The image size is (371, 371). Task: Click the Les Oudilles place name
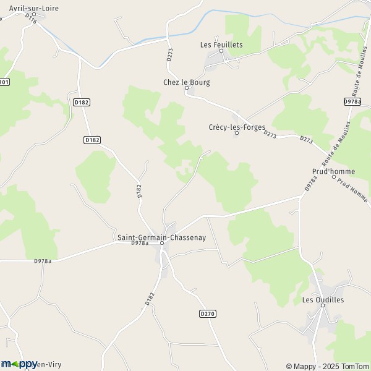tap(323, 300)
